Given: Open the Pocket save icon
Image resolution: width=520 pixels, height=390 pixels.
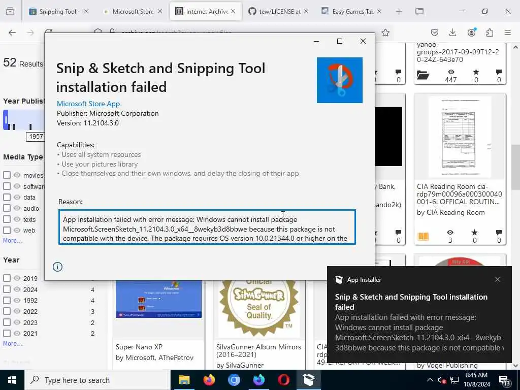Looking at the screenshot, I should (435, 32).
